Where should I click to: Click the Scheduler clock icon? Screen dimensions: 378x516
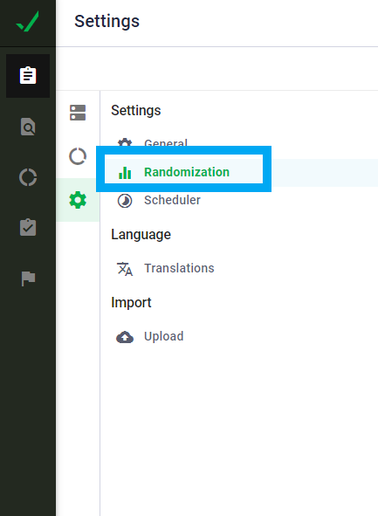(125, 201)
